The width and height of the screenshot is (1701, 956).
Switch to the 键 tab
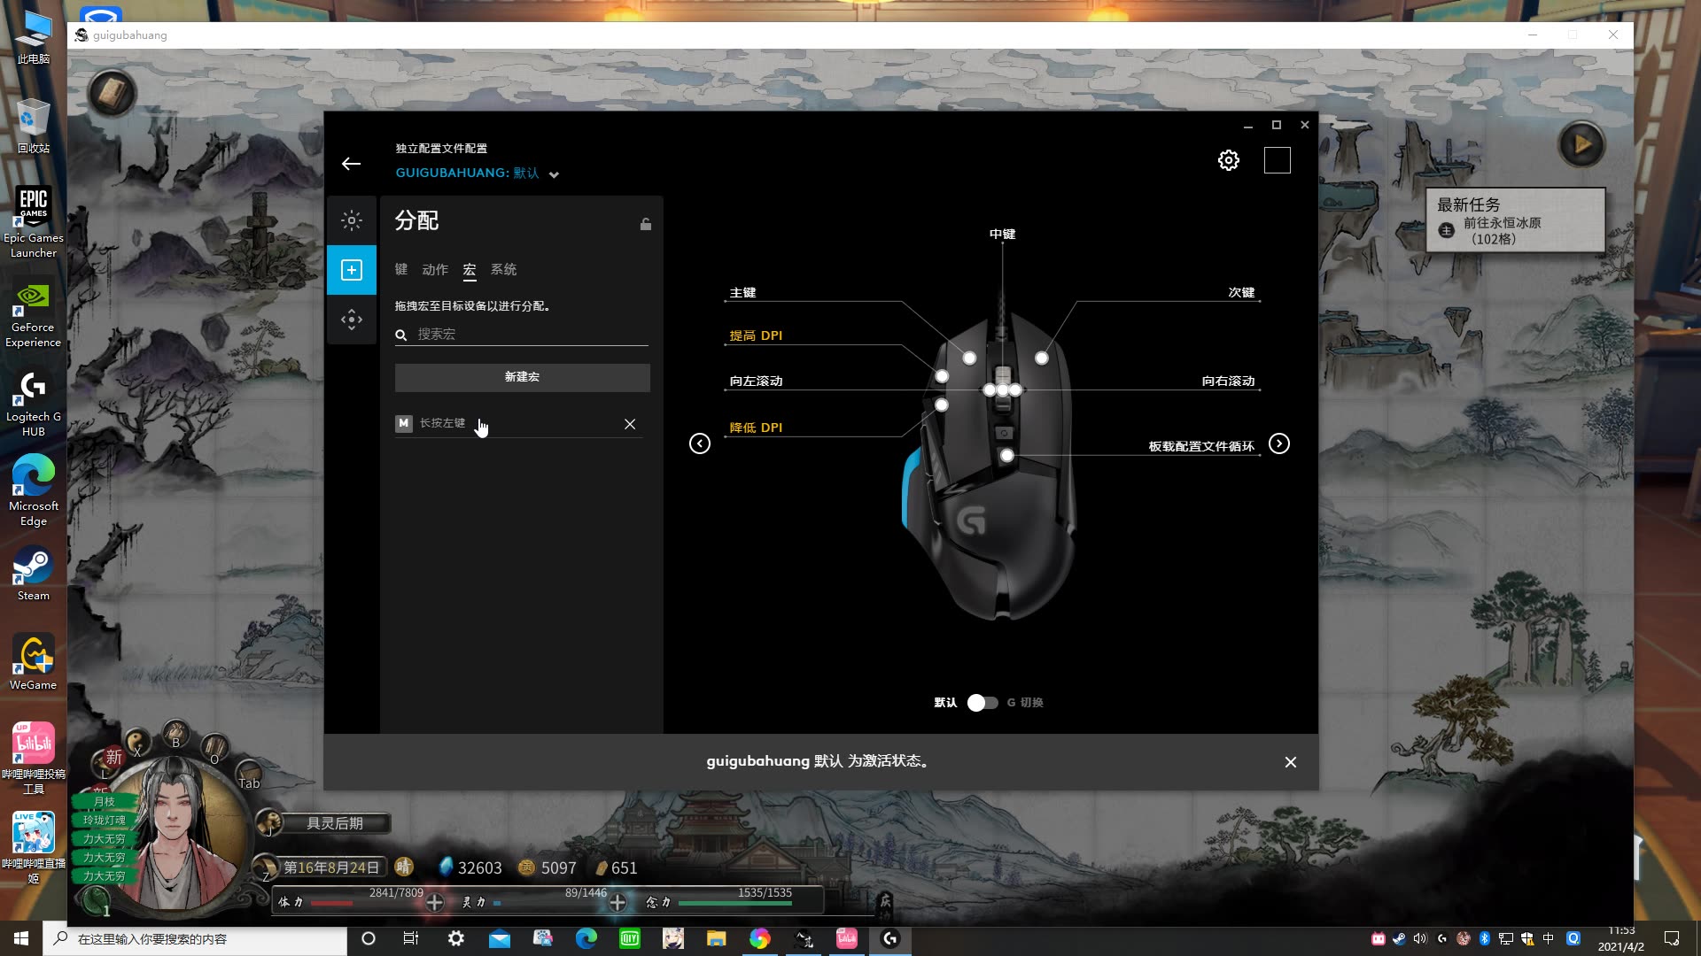401,269
